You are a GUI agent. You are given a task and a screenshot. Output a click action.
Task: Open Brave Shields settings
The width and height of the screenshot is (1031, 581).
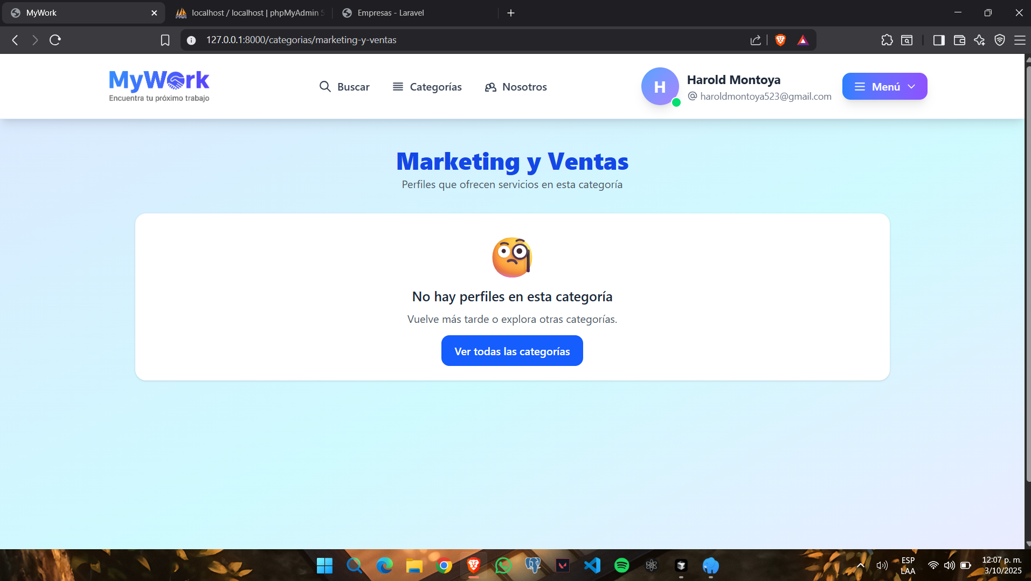pos(780,39)
